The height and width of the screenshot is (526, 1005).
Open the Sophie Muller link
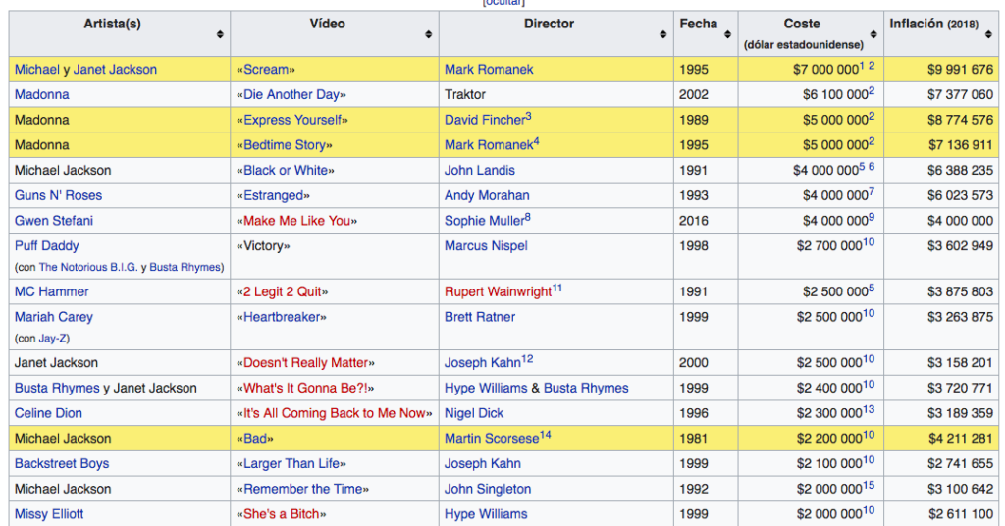click(484, 221)
